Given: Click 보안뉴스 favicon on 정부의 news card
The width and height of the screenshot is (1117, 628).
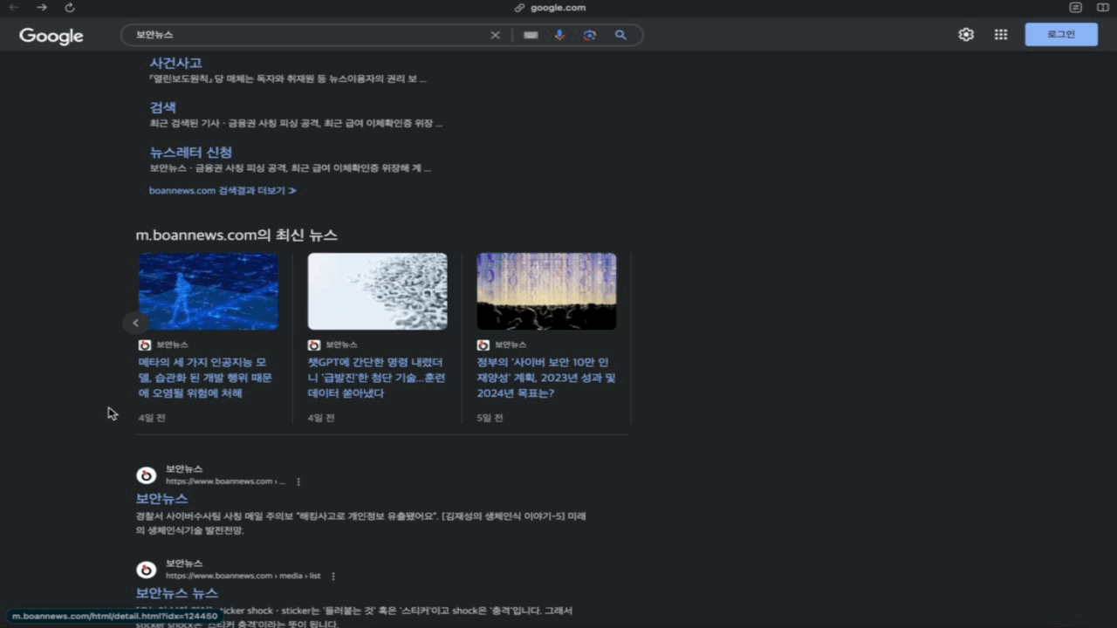Looking at the screenshot, I should 483,345.
